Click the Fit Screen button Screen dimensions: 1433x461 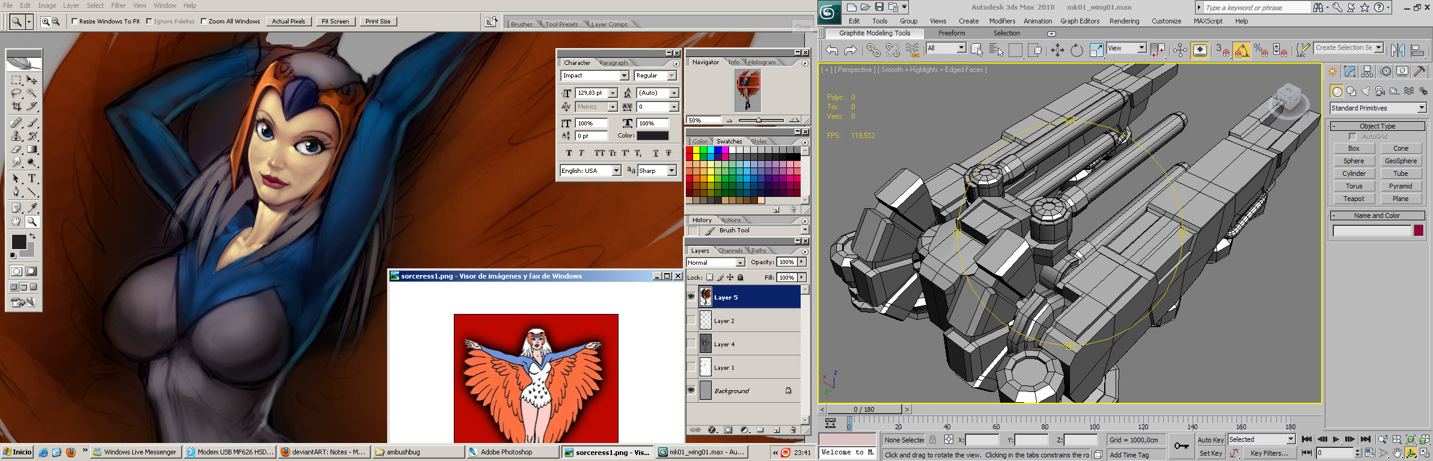[x=335, y=21]
